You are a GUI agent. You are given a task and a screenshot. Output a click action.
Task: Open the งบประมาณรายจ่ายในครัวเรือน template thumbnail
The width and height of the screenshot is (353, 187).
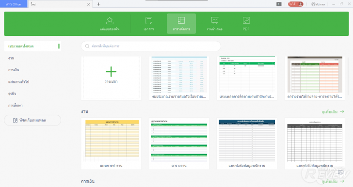pos(179,75)
